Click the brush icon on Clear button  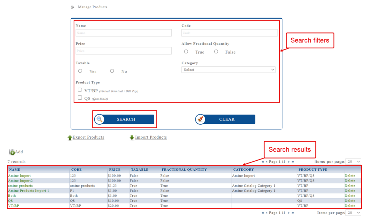point(201,119)
